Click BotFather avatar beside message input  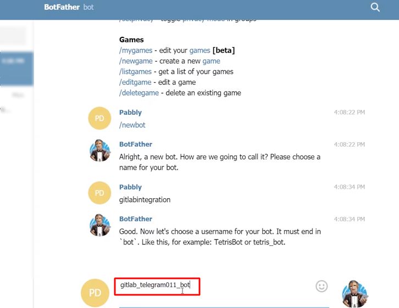point(354,294)
